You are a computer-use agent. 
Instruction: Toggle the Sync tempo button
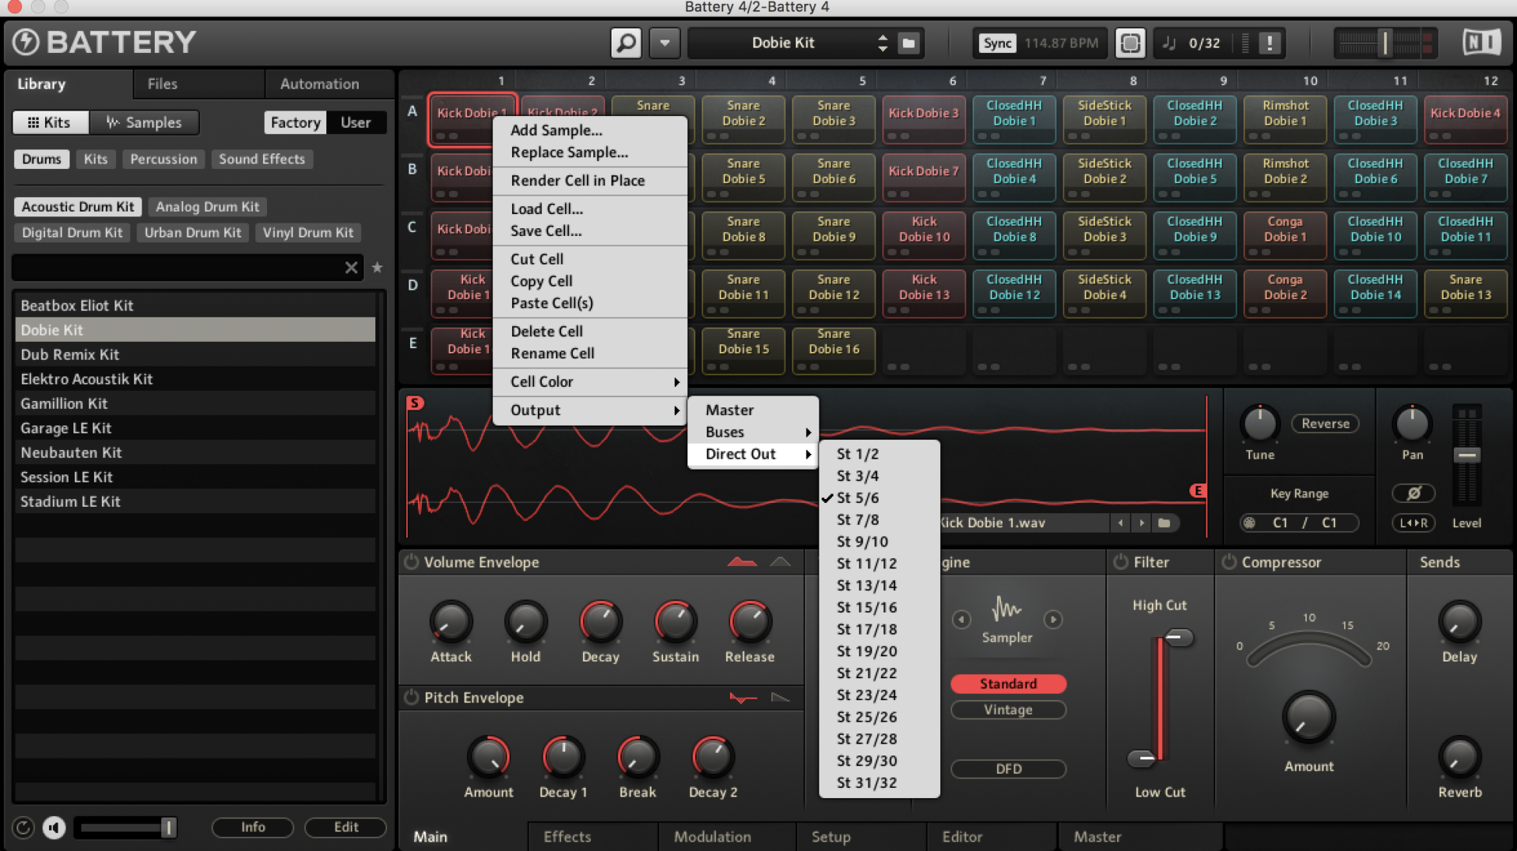pyautogui.click(x=997, y=43)
